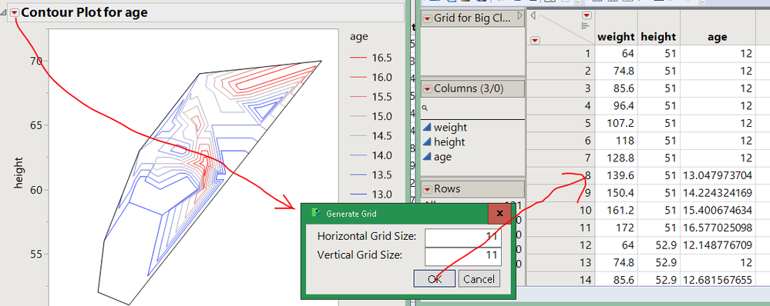Image resolution: width=770 pixels, height=306 pixels.
Task: Click age cell 15.400674634
Action: pos(718,211)
